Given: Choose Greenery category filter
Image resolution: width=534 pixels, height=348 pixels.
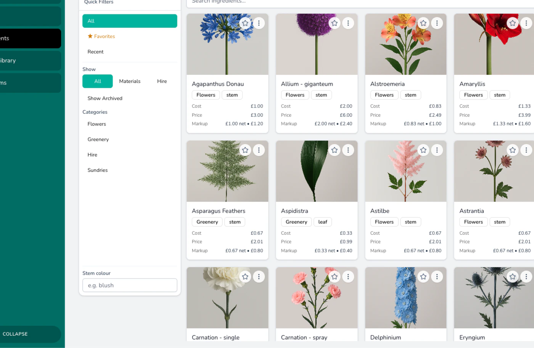Looking at the screenshot, I should click(x=130, y=140).
